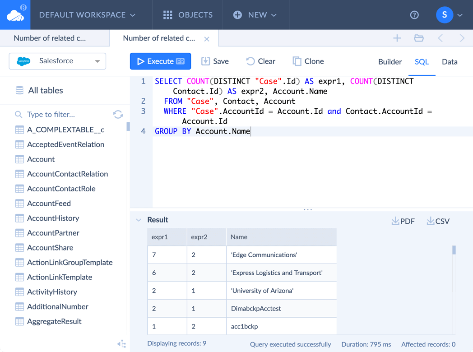
Task: Expand the NEW menu
Action: point(255,14)
